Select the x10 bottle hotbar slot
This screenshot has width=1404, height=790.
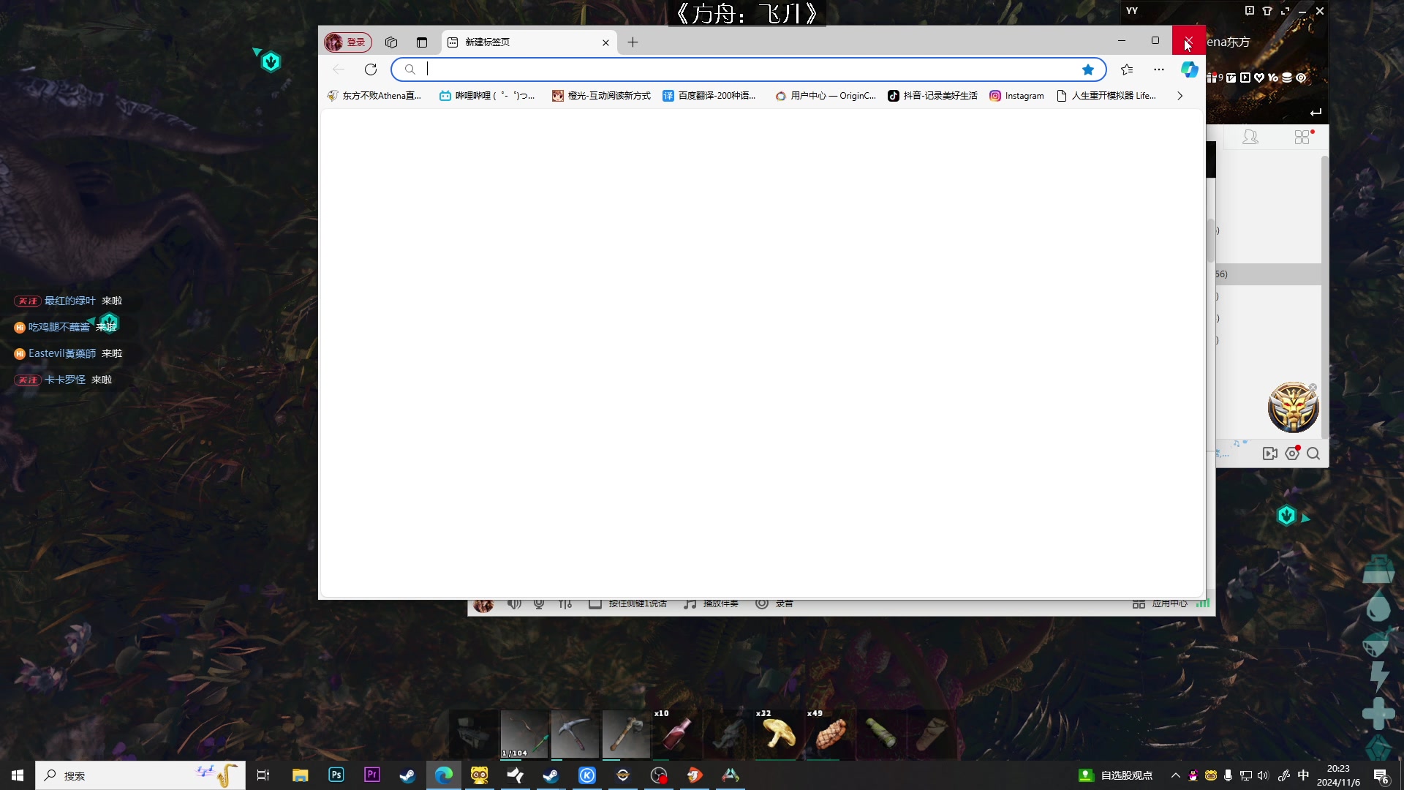pos(677,734)
